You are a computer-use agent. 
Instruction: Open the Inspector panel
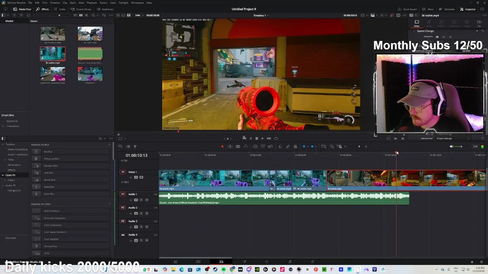point(468,9)
